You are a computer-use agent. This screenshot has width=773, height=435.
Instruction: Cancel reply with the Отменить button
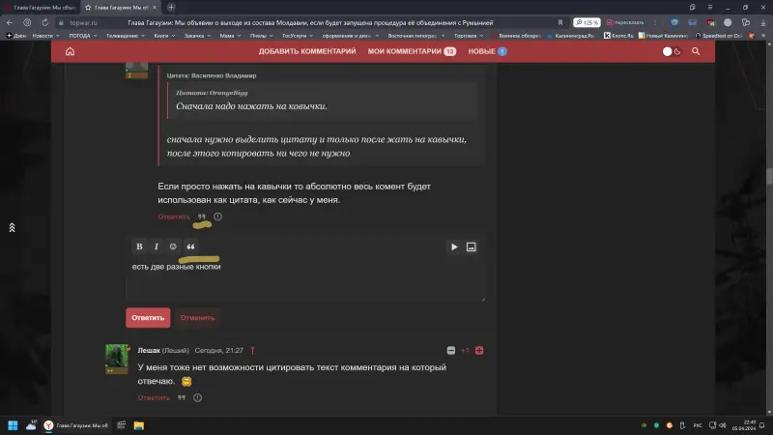197,317
